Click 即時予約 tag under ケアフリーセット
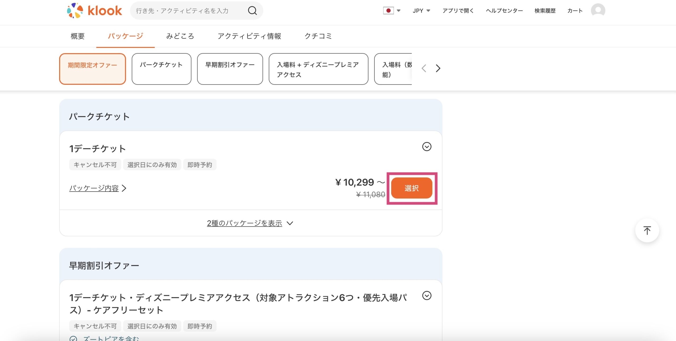 200,326
